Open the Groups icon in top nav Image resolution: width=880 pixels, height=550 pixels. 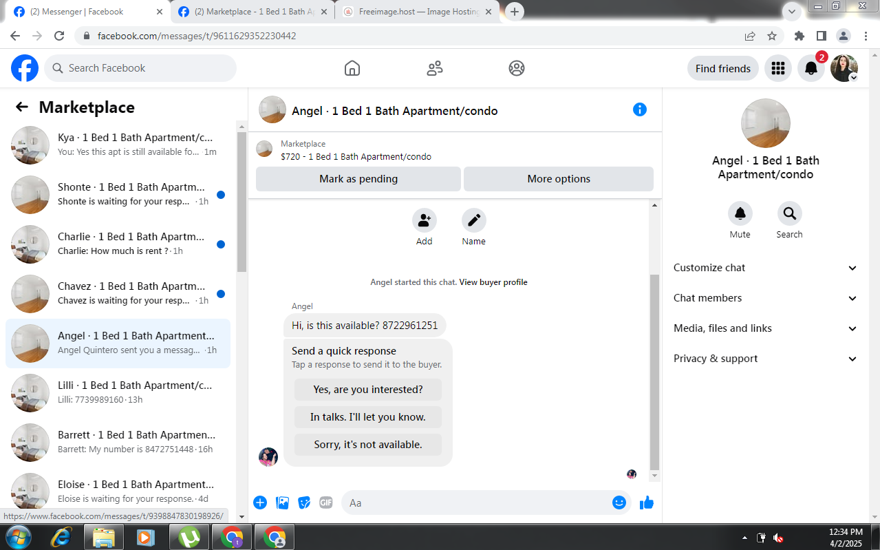[517, 68]
